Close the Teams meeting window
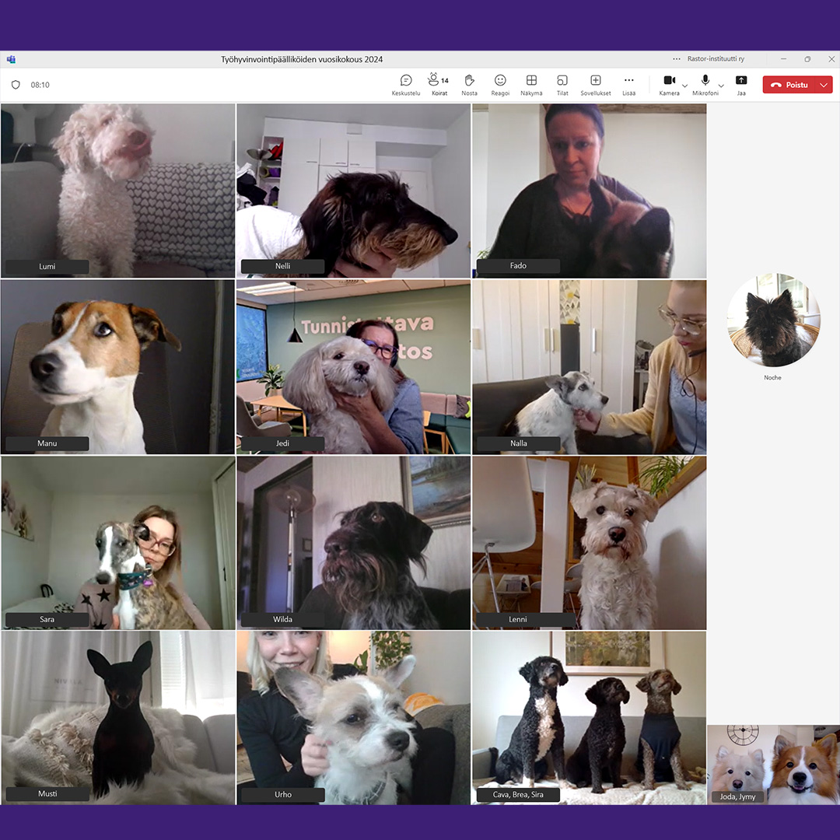840x840 pixels. [x=831, y=59]
